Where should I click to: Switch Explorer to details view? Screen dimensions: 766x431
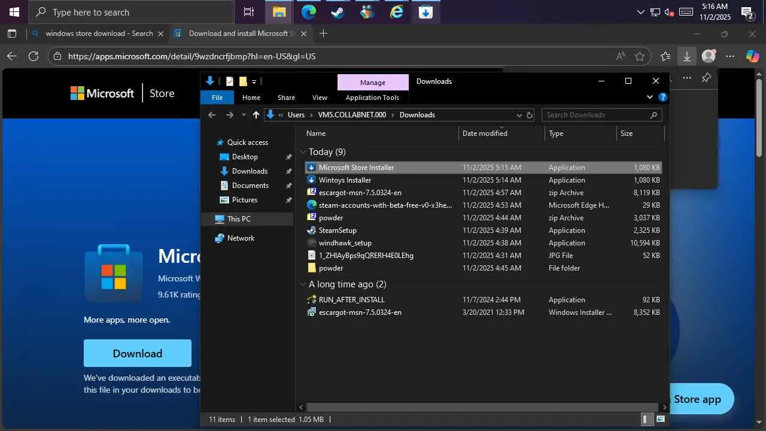(x=646, y=420)
